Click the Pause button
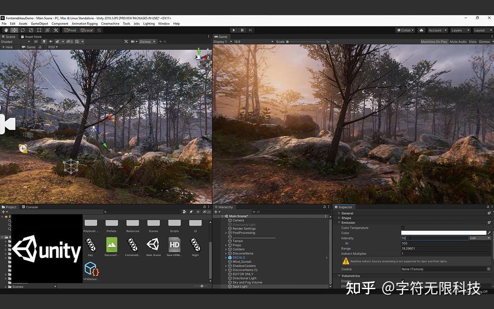This screenshot has height=309, width=494. pyautogui.click(x=242, y=30)
